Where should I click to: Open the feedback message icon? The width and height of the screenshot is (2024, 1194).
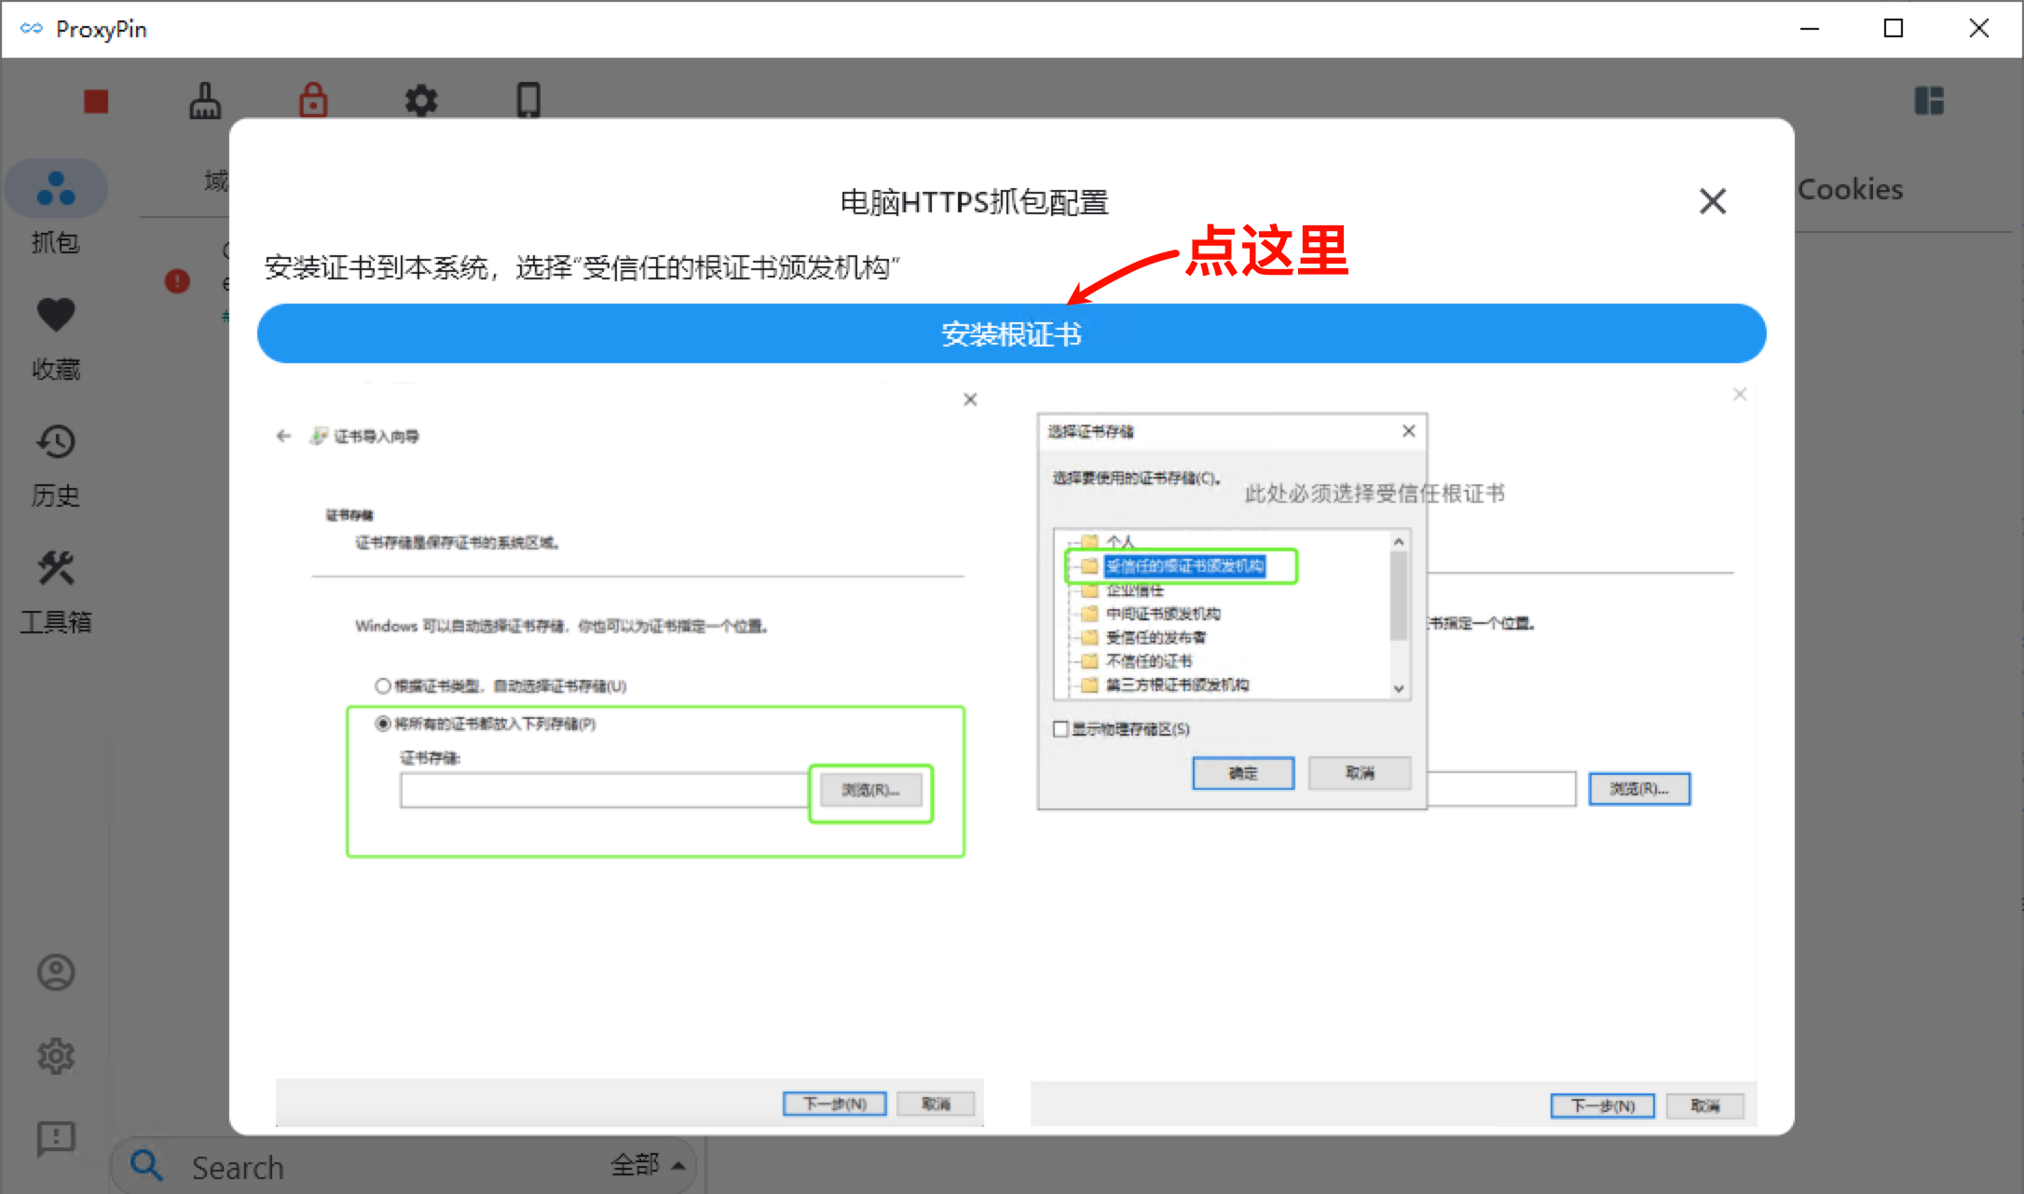[x=56, y=1138]
